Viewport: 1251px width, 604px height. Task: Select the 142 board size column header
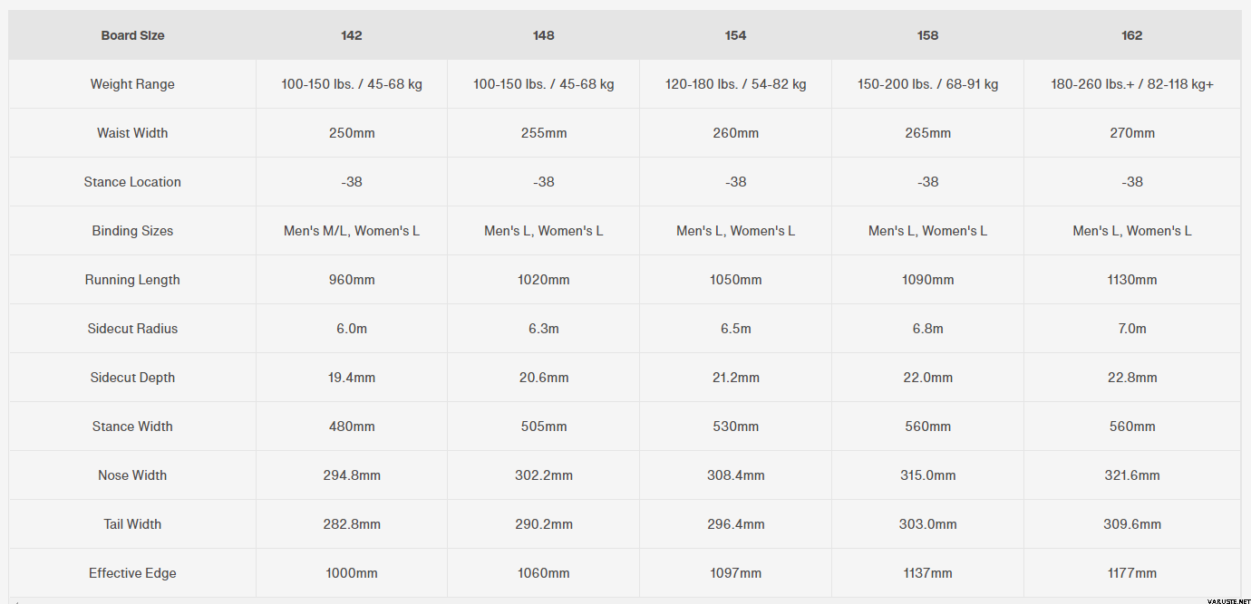(x=352, y=35)
